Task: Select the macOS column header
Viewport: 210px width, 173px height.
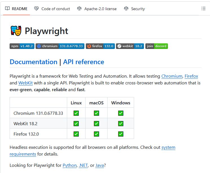Action: 97,103
